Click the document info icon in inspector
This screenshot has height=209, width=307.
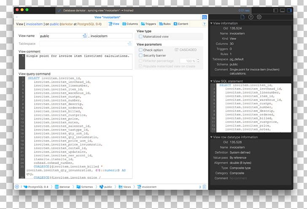pyautogui.click(x=243, y=17)
